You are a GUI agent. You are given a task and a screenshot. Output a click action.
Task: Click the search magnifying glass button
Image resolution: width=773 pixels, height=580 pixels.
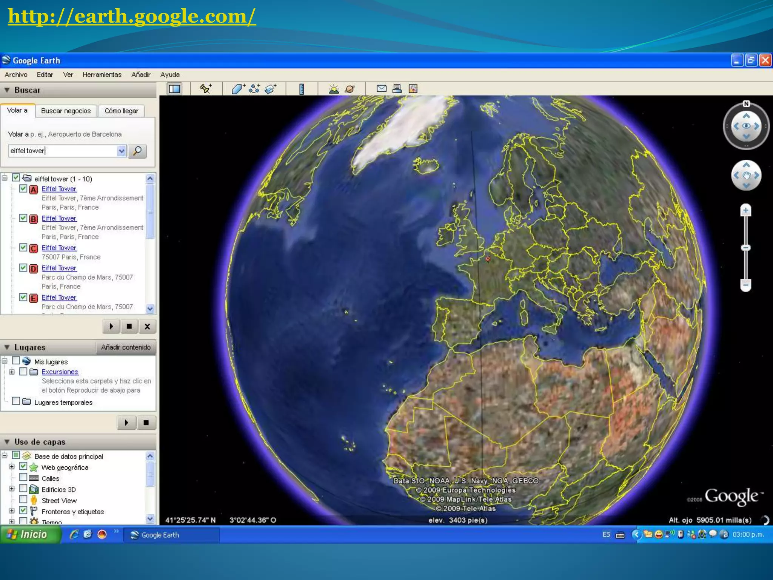click(137, 151)
